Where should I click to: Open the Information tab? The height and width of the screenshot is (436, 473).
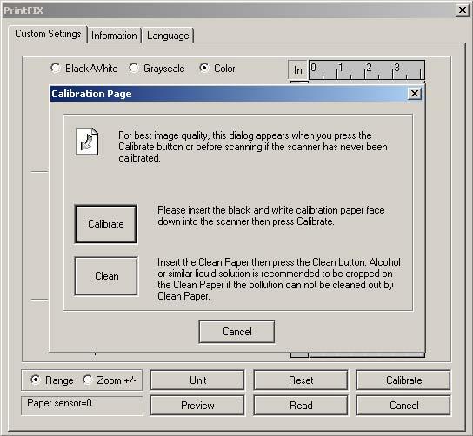[114, 36]
